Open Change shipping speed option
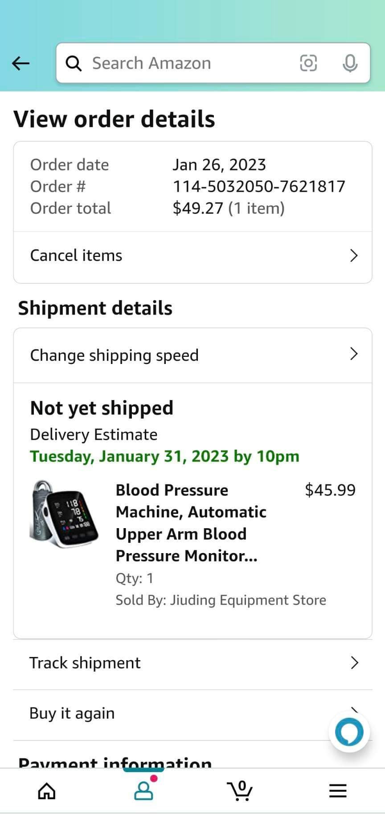Viewport: 385px width, 835px height. (x=192, y=355)
